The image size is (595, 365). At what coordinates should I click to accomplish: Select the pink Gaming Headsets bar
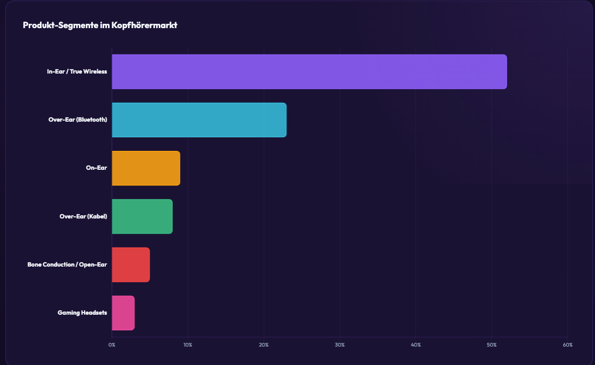tap(123, 313)
